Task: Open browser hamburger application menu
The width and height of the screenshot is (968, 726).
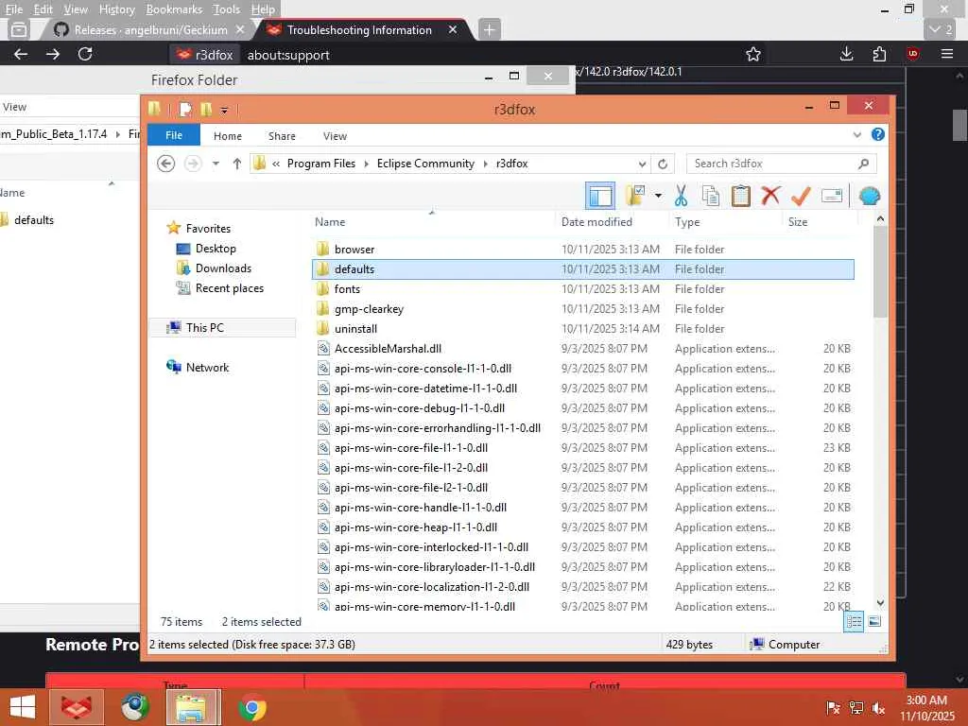Action: (x=947, y=54)
